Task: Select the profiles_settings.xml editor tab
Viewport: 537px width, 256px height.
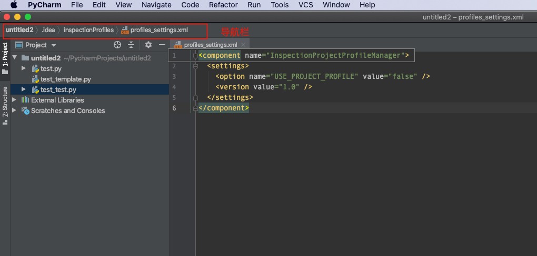Action: 210,45
